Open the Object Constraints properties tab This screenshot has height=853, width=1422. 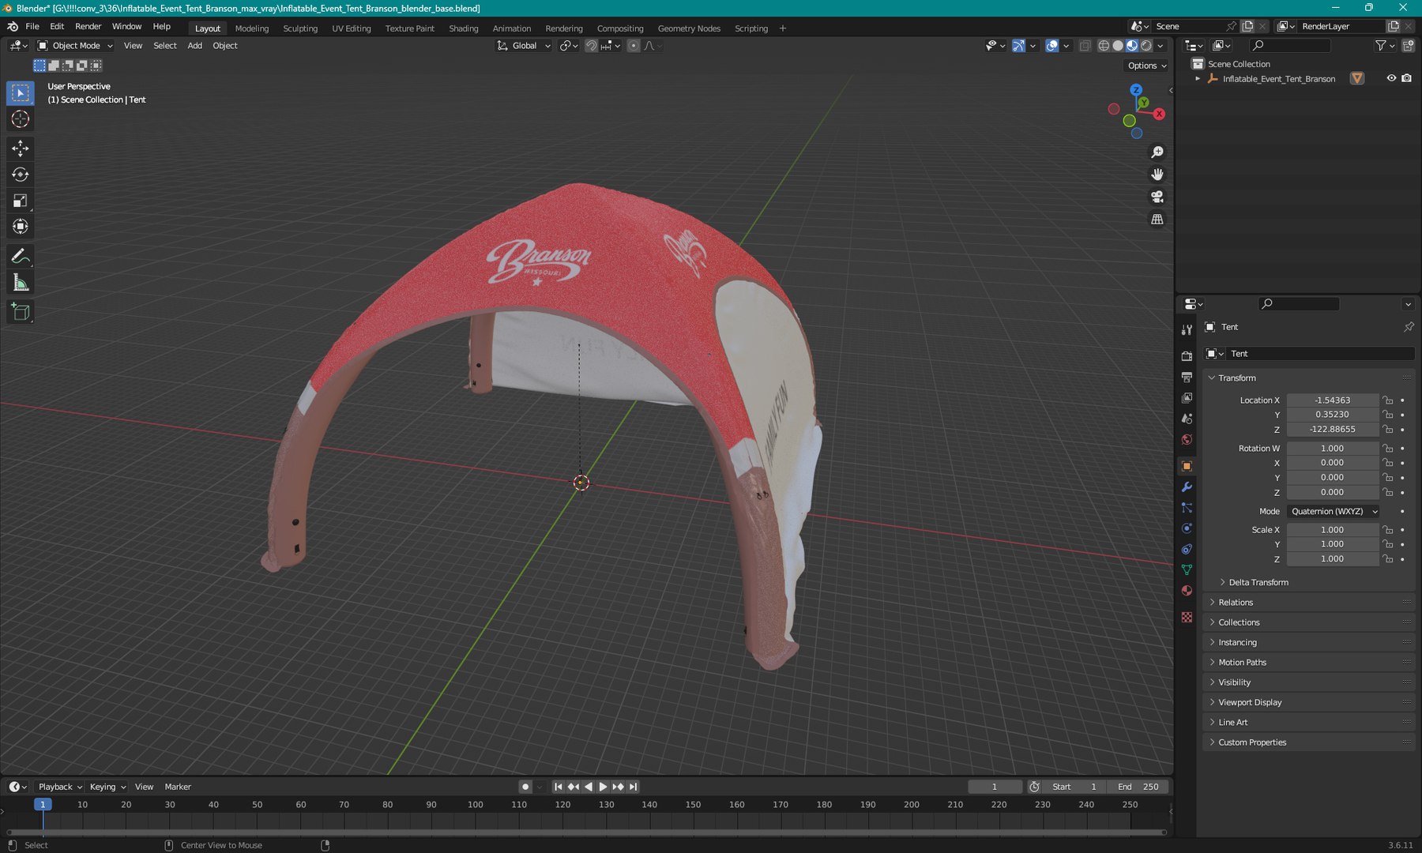(x=1187, y=549)
